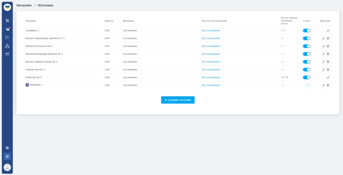Click the Статус column header

click(306, 21)
